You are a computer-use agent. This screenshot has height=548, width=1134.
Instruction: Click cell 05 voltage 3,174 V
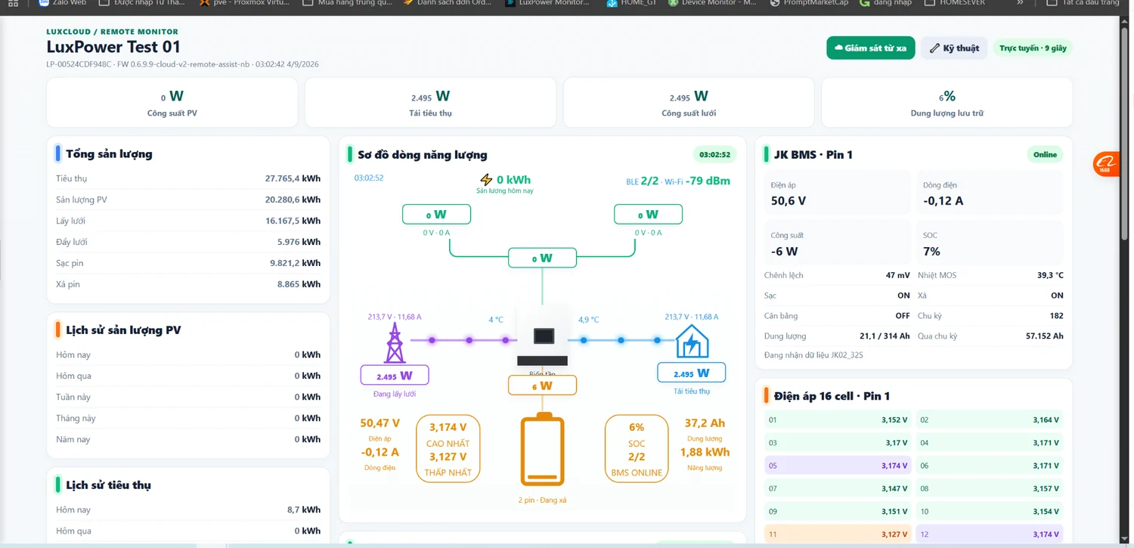838,466
